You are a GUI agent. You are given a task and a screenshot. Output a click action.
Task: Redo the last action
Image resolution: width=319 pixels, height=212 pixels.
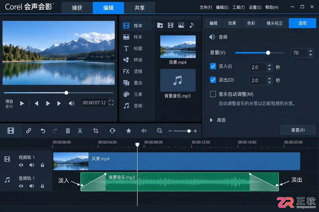[x=55, y=131]
